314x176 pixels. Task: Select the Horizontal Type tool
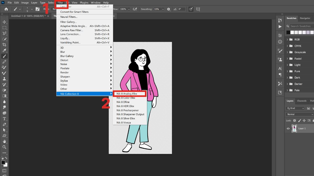pyautogui.click(x=4, y=119)
